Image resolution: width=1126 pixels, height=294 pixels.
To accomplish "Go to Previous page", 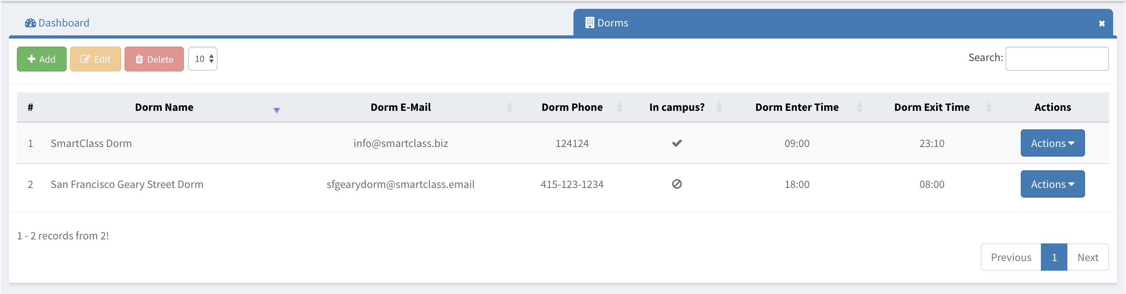I will (1011, 257).
